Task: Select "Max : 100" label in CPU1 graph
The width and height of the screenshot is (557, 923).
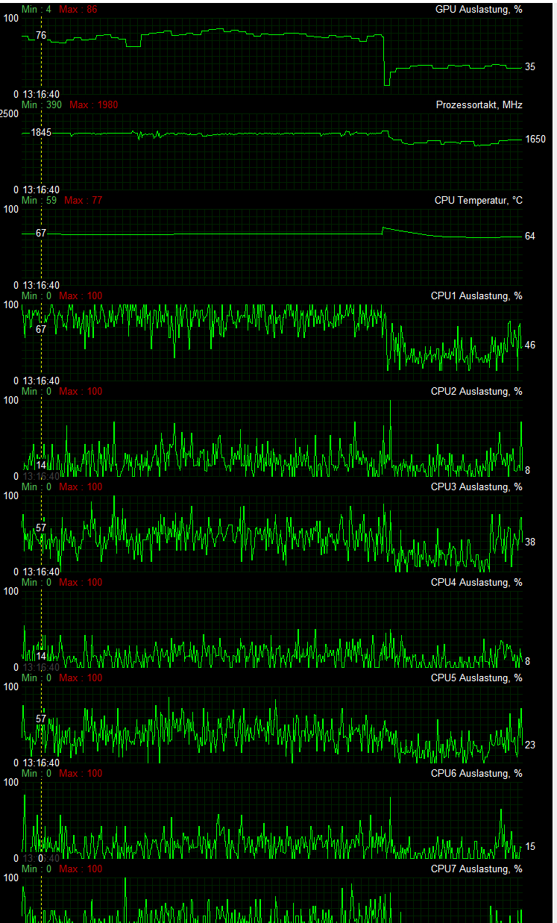Action: click(81, 296)
